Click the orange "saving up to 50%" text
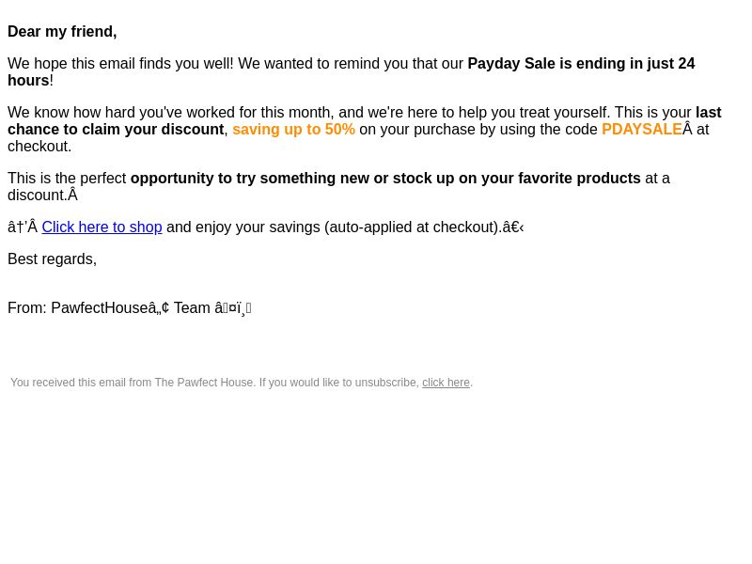The image size is (752, 564). (x=293, y=130)
